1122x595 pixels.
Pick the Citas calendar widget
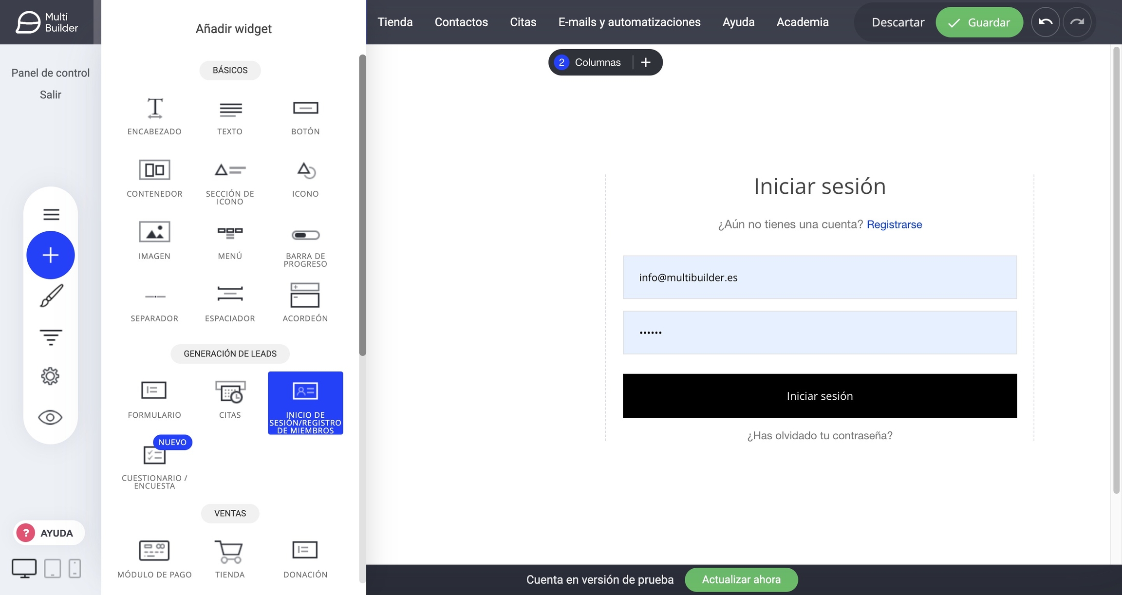[230, 392]
